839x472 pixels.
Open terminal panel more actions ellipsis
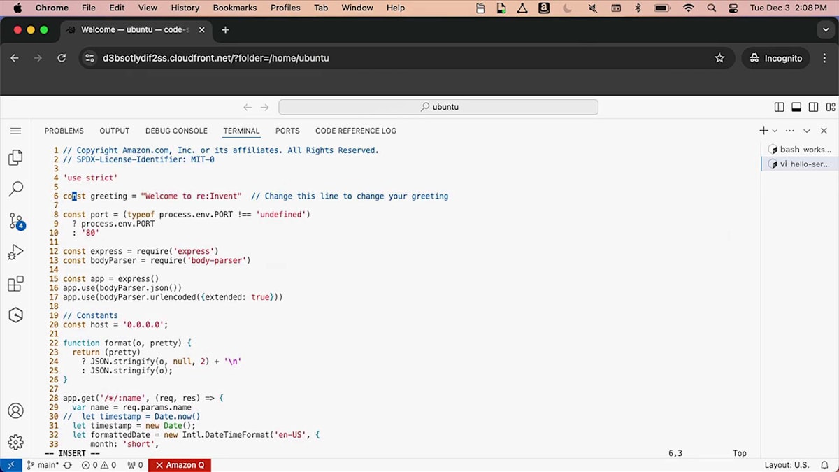click(790, 131)
